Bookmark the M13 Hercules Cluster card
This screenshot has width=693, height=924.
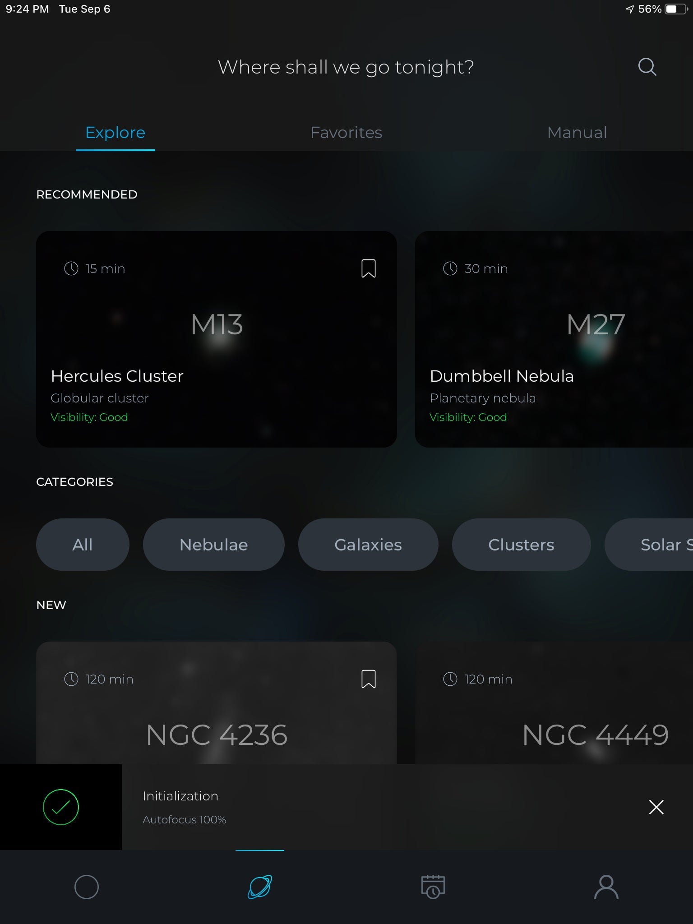[x=369, y=268]
